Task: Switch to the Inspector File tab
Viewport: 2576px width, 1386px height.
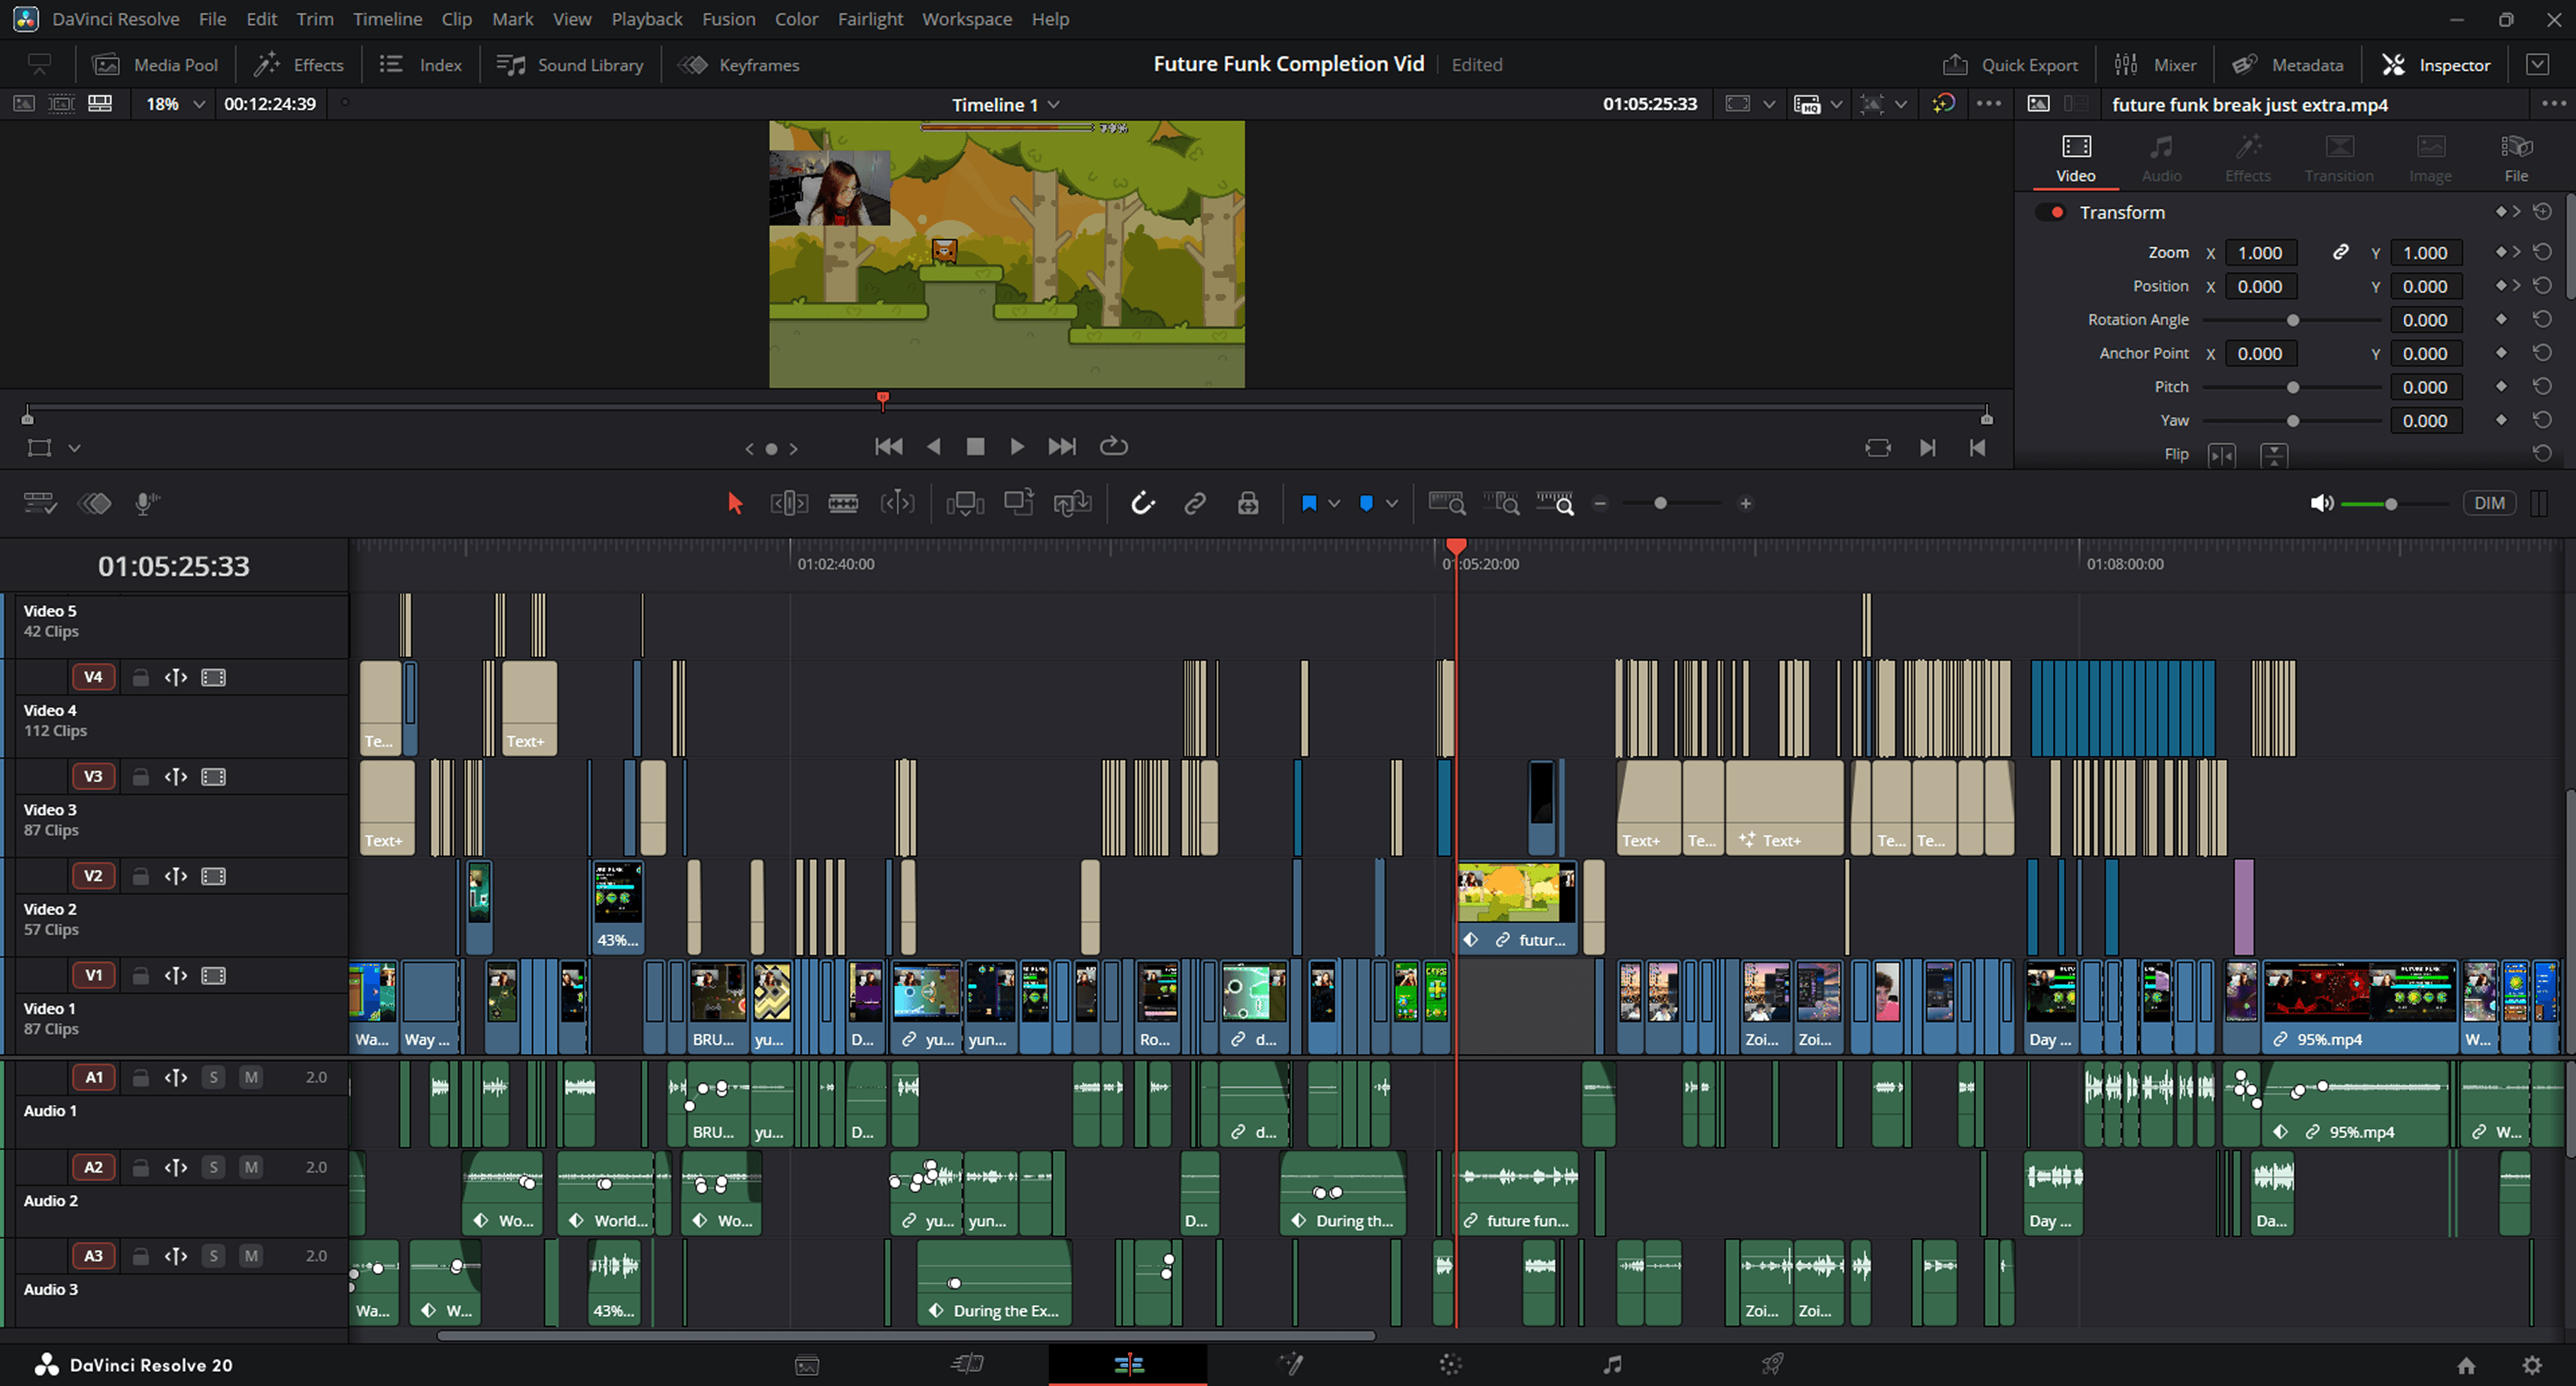Action: click(2516, 158)
